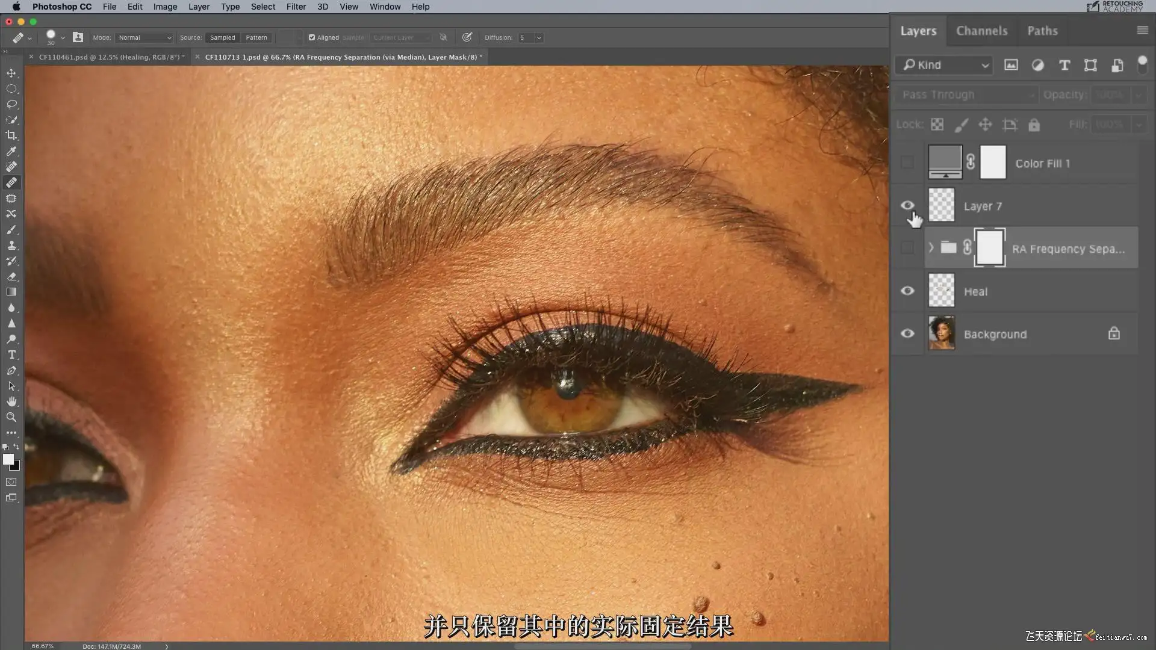The image size is (1156, 650).
Task: Select the Lasso tool
Action: [x=11, y=104]
